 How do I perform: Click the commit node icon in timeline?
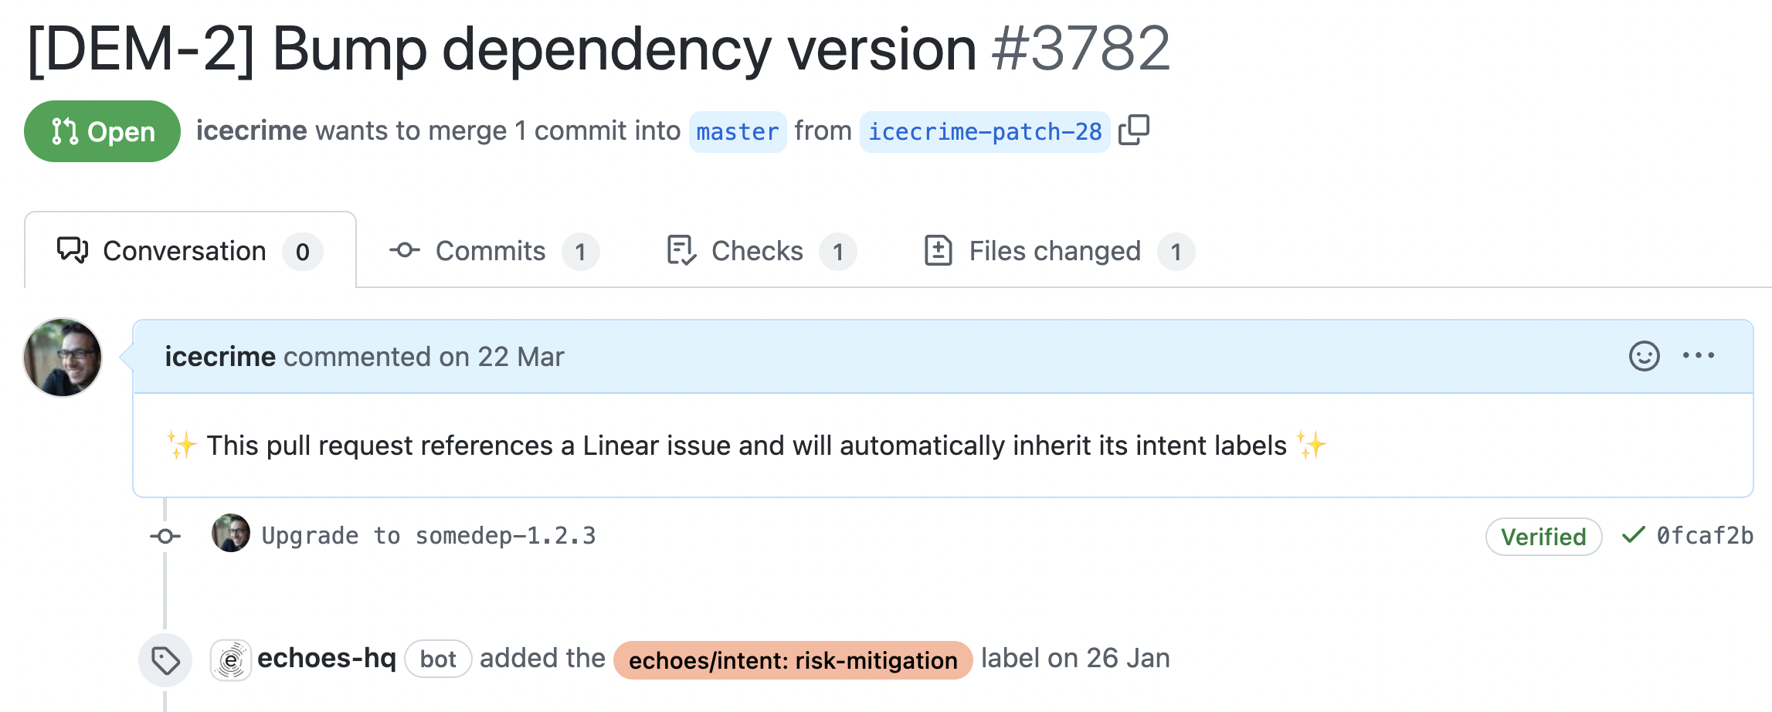(x=165, y=536)
